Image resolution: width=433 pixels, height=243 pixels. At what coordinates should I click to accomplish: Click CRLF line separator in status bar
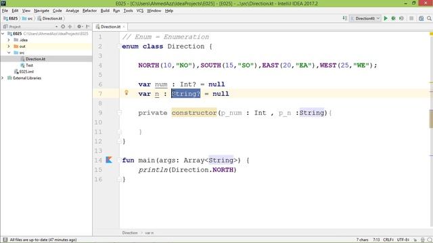[x=388, y=240]
